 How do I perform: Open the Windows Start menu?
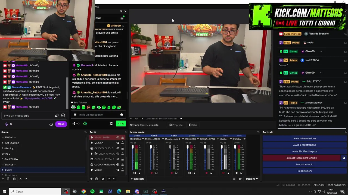(x=4, y=191)
